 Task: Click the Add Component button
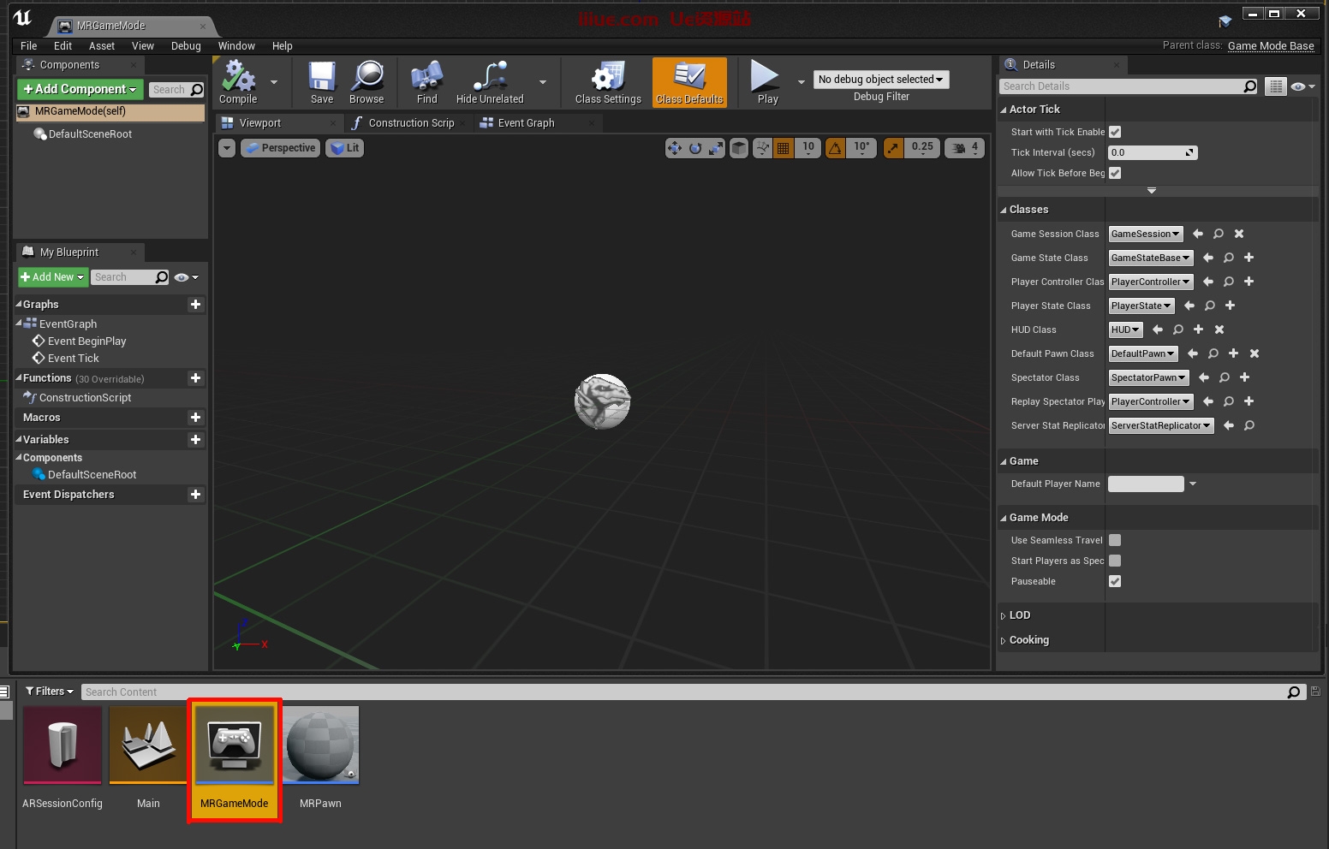coord(80,89)
